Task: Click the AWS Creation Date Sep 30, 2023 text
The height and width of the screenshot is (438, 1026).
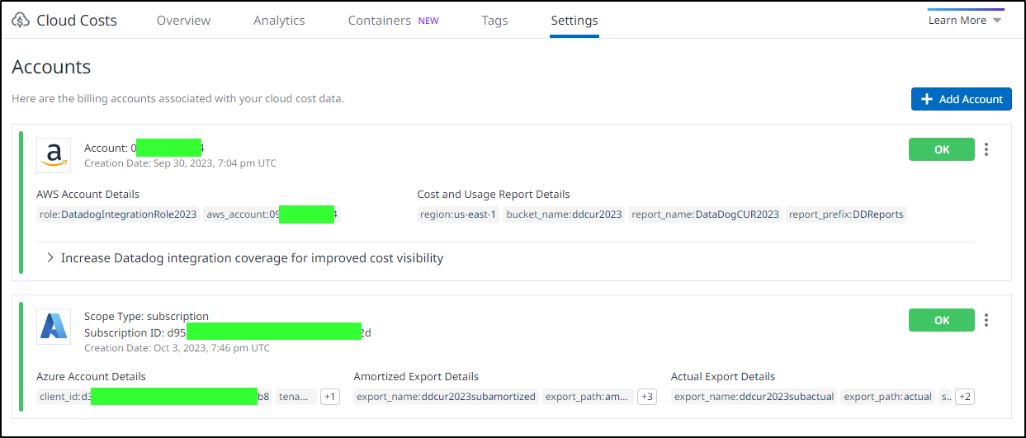Action: coord(180,163)
